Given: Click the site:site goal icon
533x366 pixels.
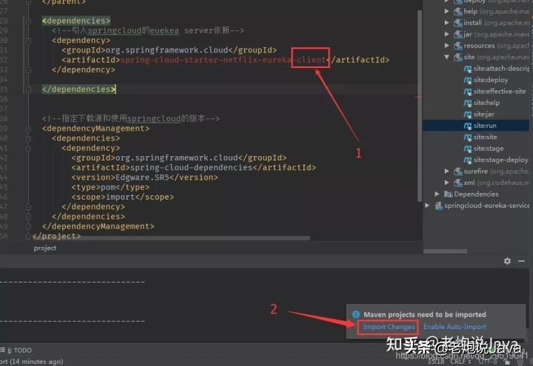Looking at the screenshot, I should point(468,138).
